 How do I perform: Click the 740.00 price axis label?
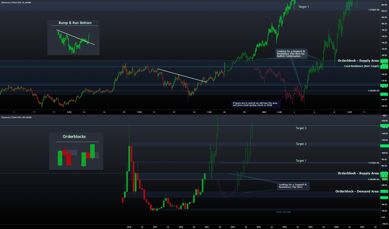384,42
